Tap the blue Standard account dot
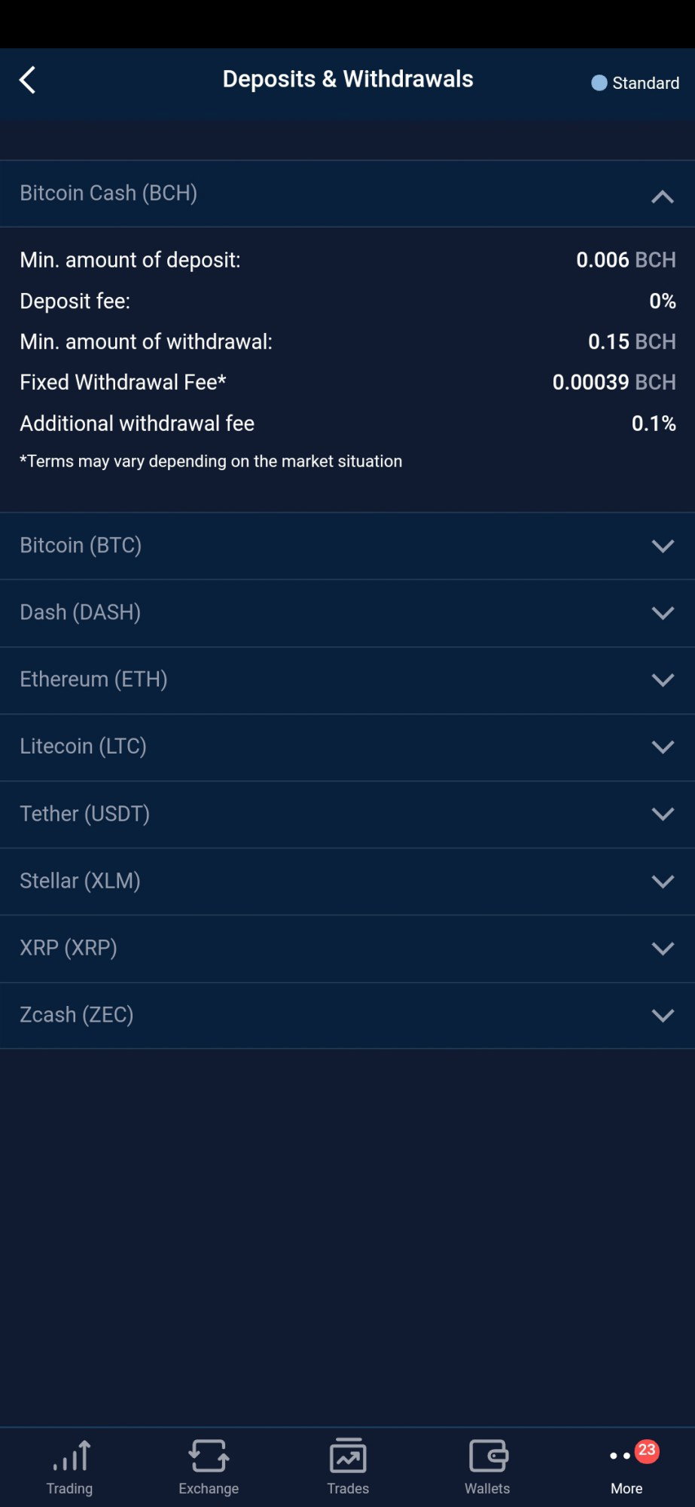695x1507 pixels. [599, 83]
